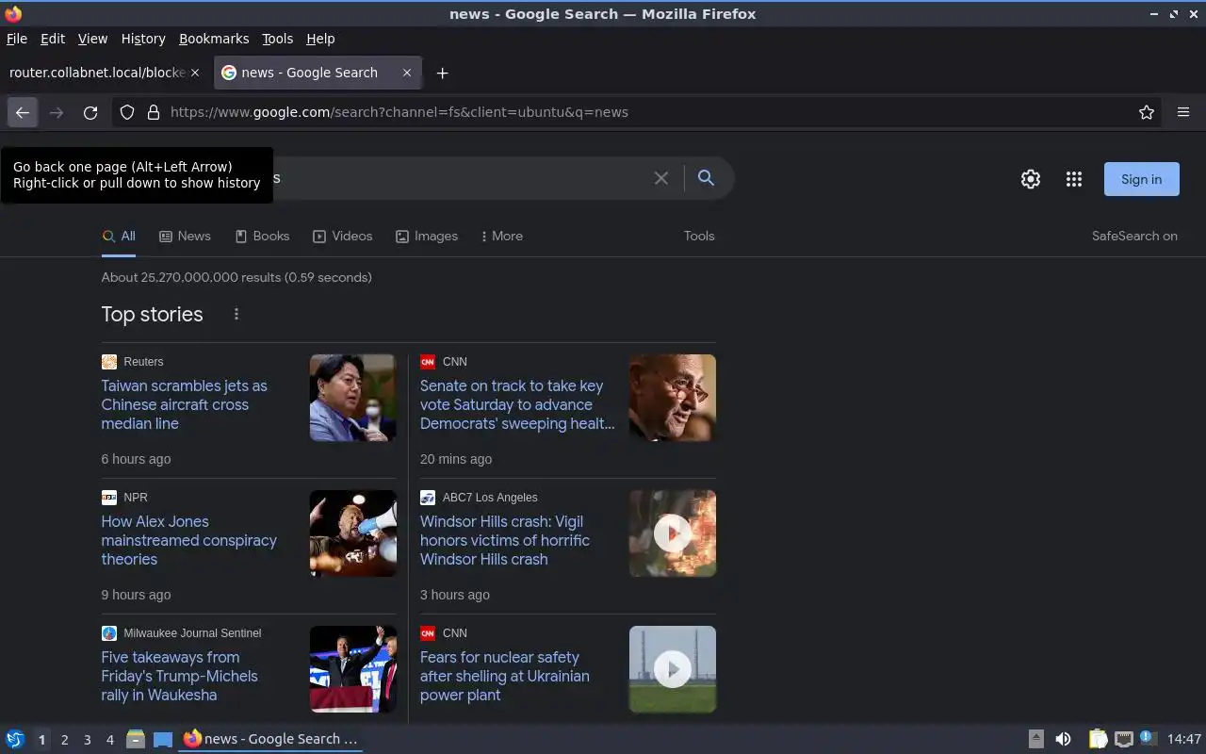The width and height of the screenshot is (1206, 754).
Task: Click the Trump-Michels rally thumbnail
Action: [x=353, y=669]
